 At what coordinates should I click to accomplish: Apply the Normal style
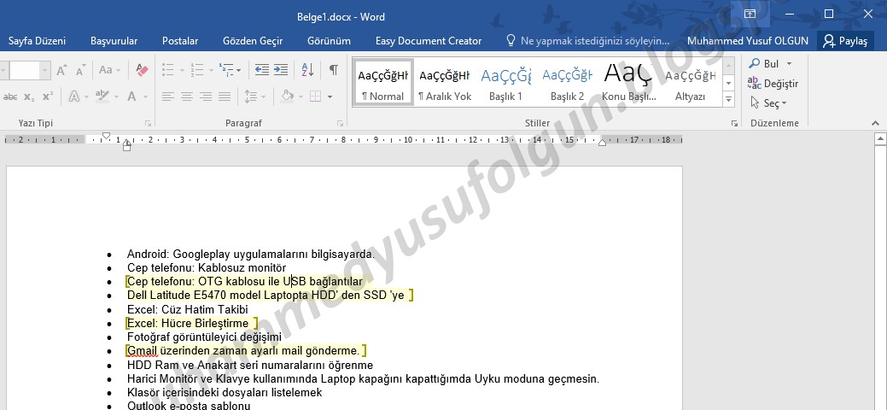(383, 82)
